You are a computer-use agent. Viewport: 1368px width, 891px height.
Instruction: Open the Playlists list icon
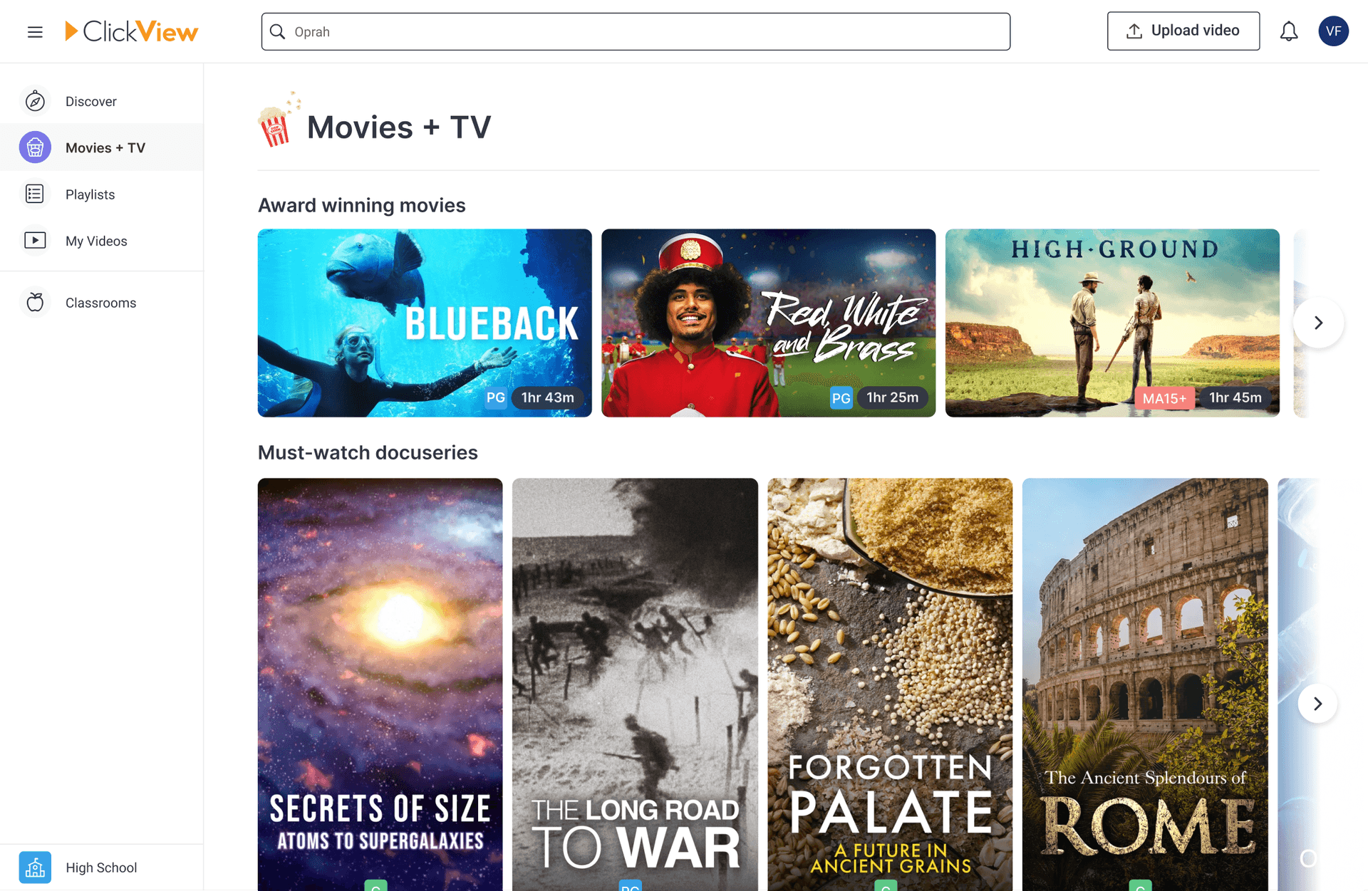tap(35, 194)
